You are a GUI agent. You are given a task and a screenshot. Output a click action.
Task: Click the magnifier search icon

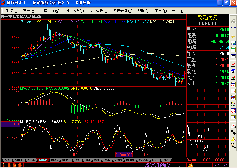(x=233, y=145)
